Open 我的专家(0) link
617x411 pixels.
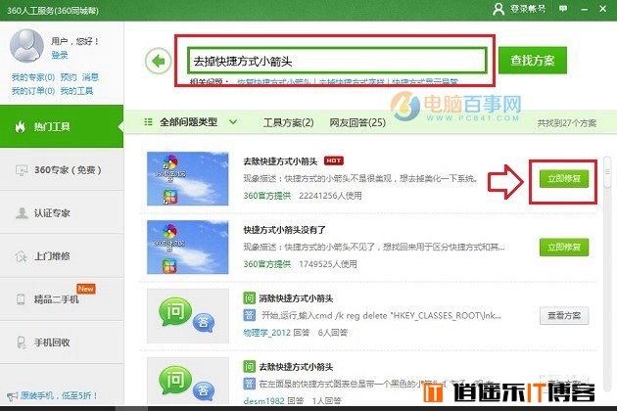[33, 77]
